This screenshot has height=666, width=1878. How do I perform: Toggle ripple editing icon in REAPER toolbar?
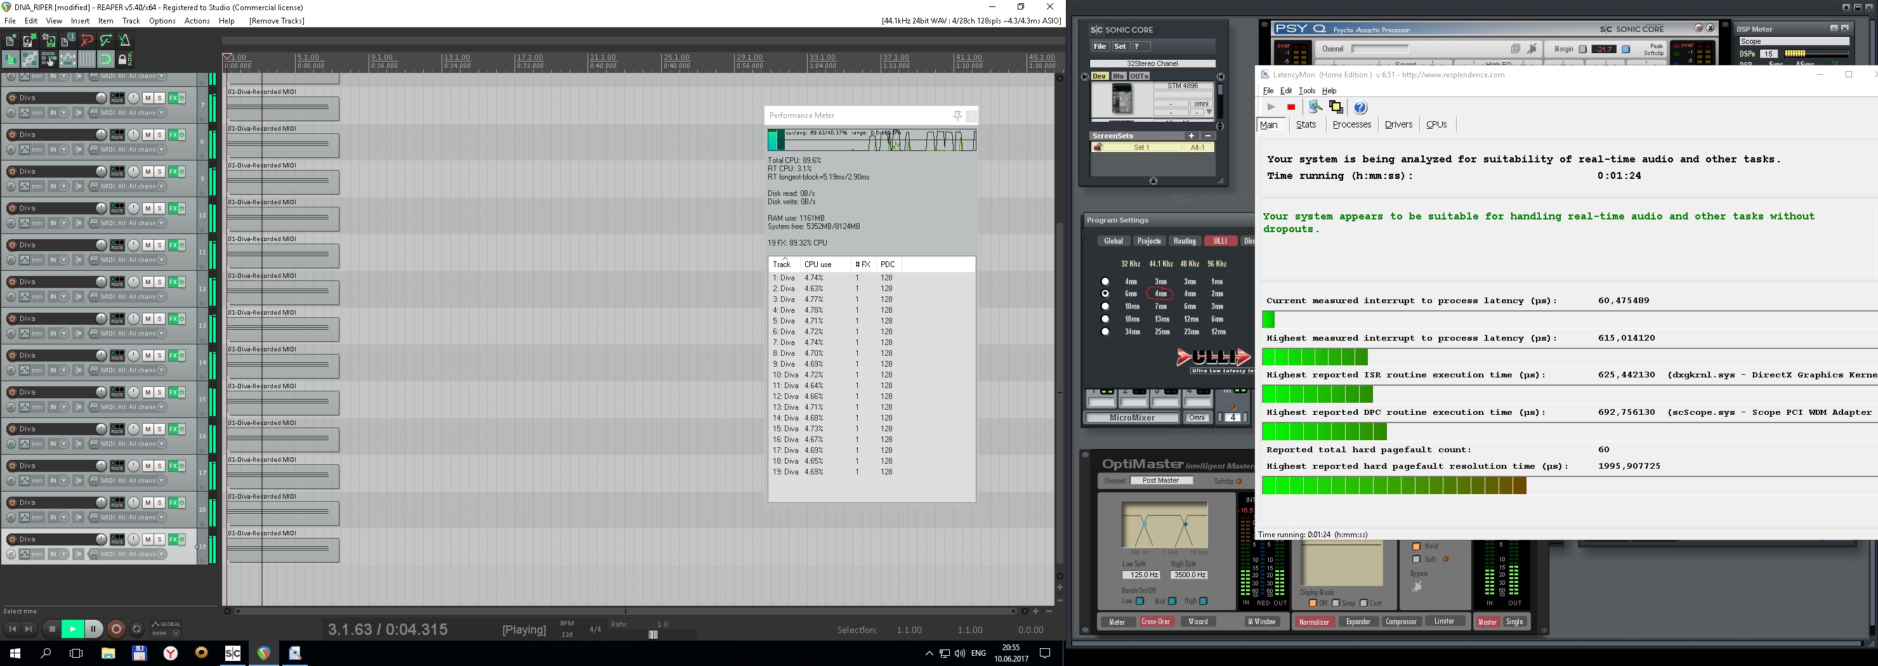coord(49,60)
